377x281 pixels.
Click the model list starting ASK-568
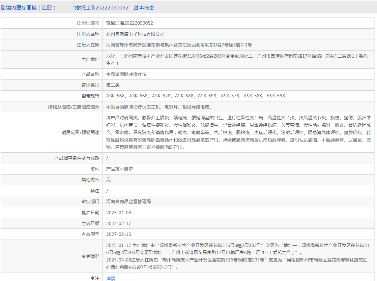coord(196,96)
